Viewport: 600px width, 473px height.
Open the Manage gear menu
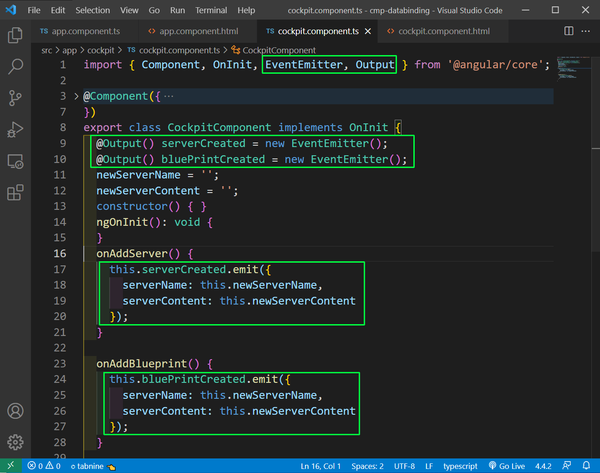pos(15,442)
